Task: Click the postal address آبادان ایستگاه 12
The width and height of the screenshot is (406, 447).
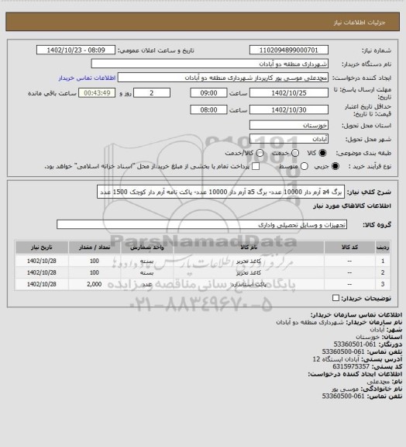Action: pos(336,359)
